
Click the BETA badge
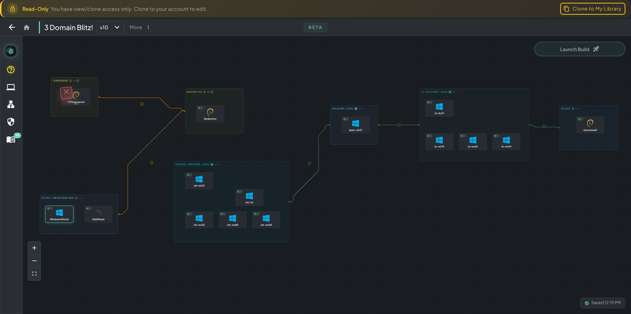pyautogui.click(x=315, y=27)
